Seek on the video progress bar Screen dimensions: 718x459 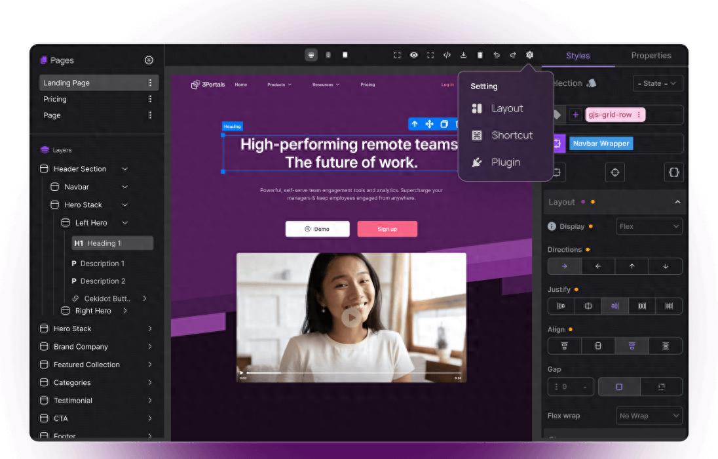[353, 373]
